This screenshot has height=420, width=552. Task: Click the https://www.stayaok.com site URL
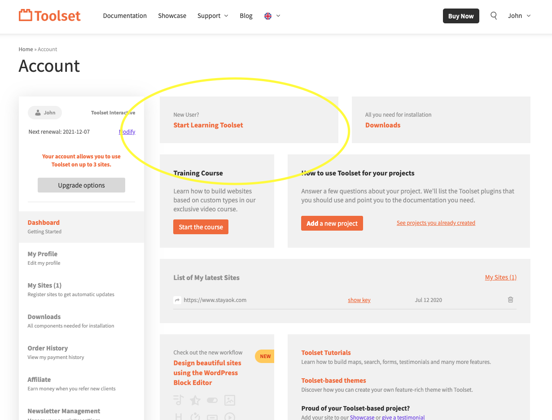pyautogui.click(x=215, y=300)
